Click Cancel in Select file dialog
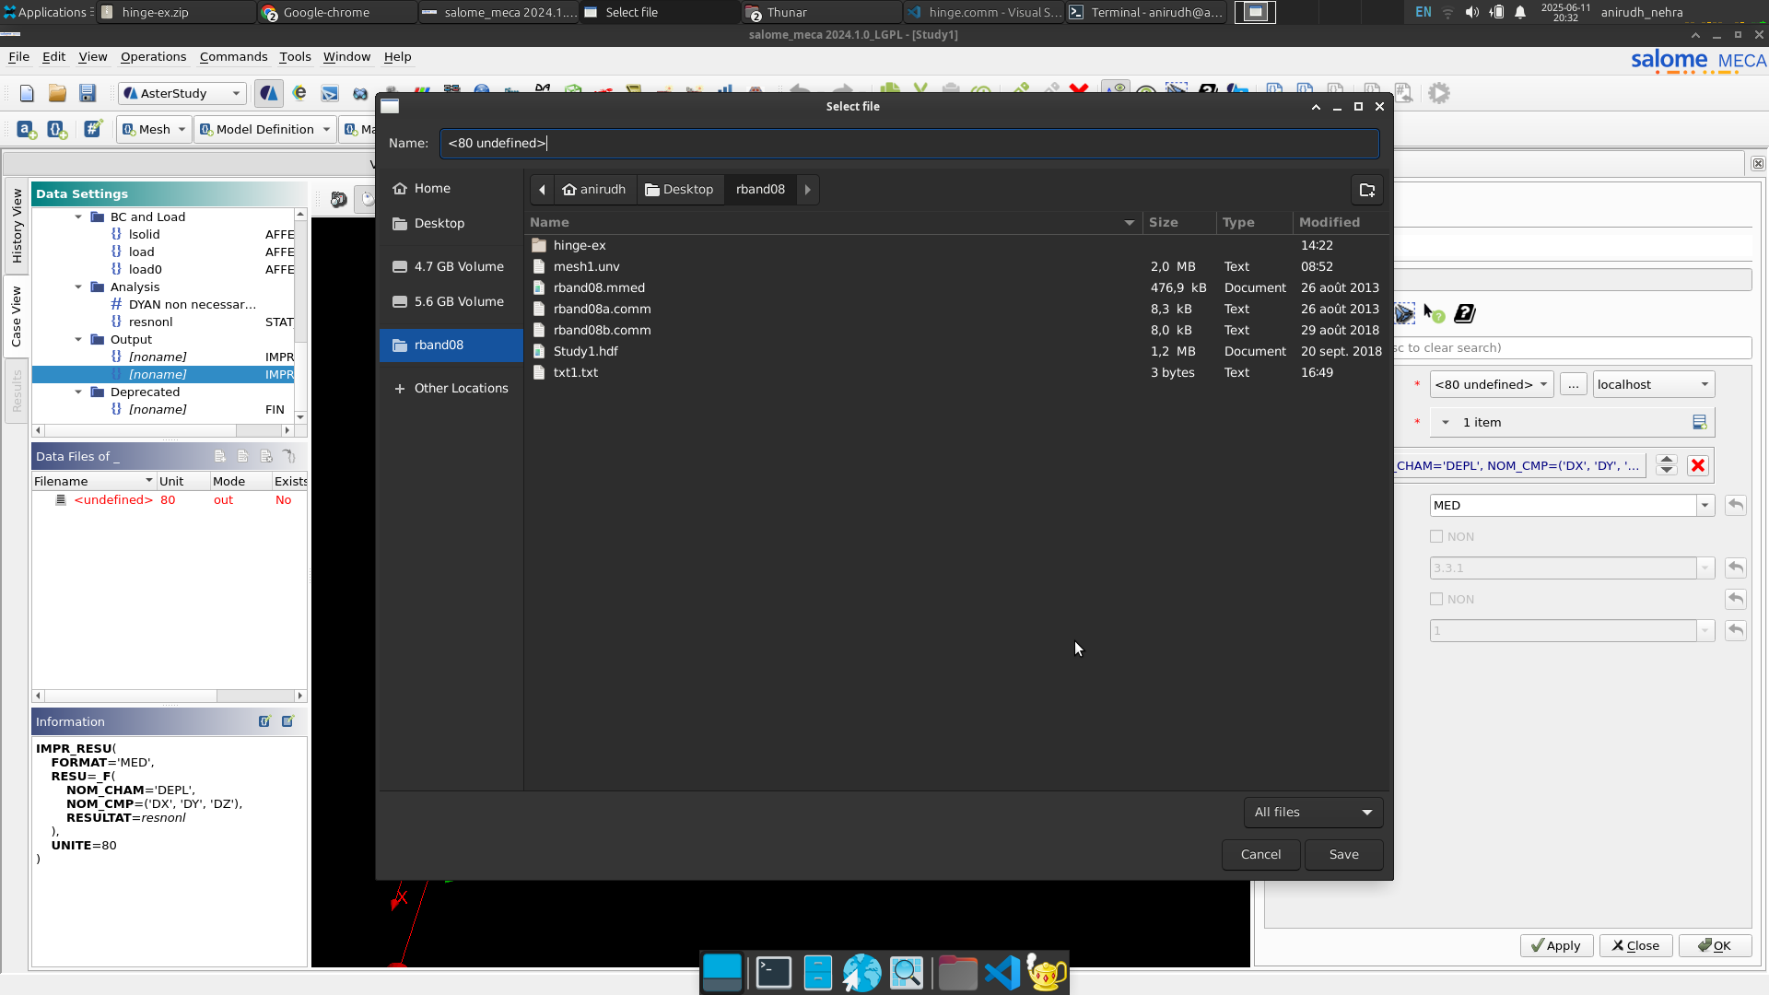Screen dimensions: 1769x995 click(1260, 855)
